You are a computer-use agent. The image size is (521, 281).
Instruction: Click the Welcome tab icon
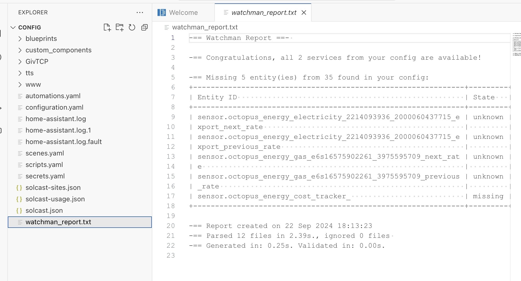click(x=162, y=13)
